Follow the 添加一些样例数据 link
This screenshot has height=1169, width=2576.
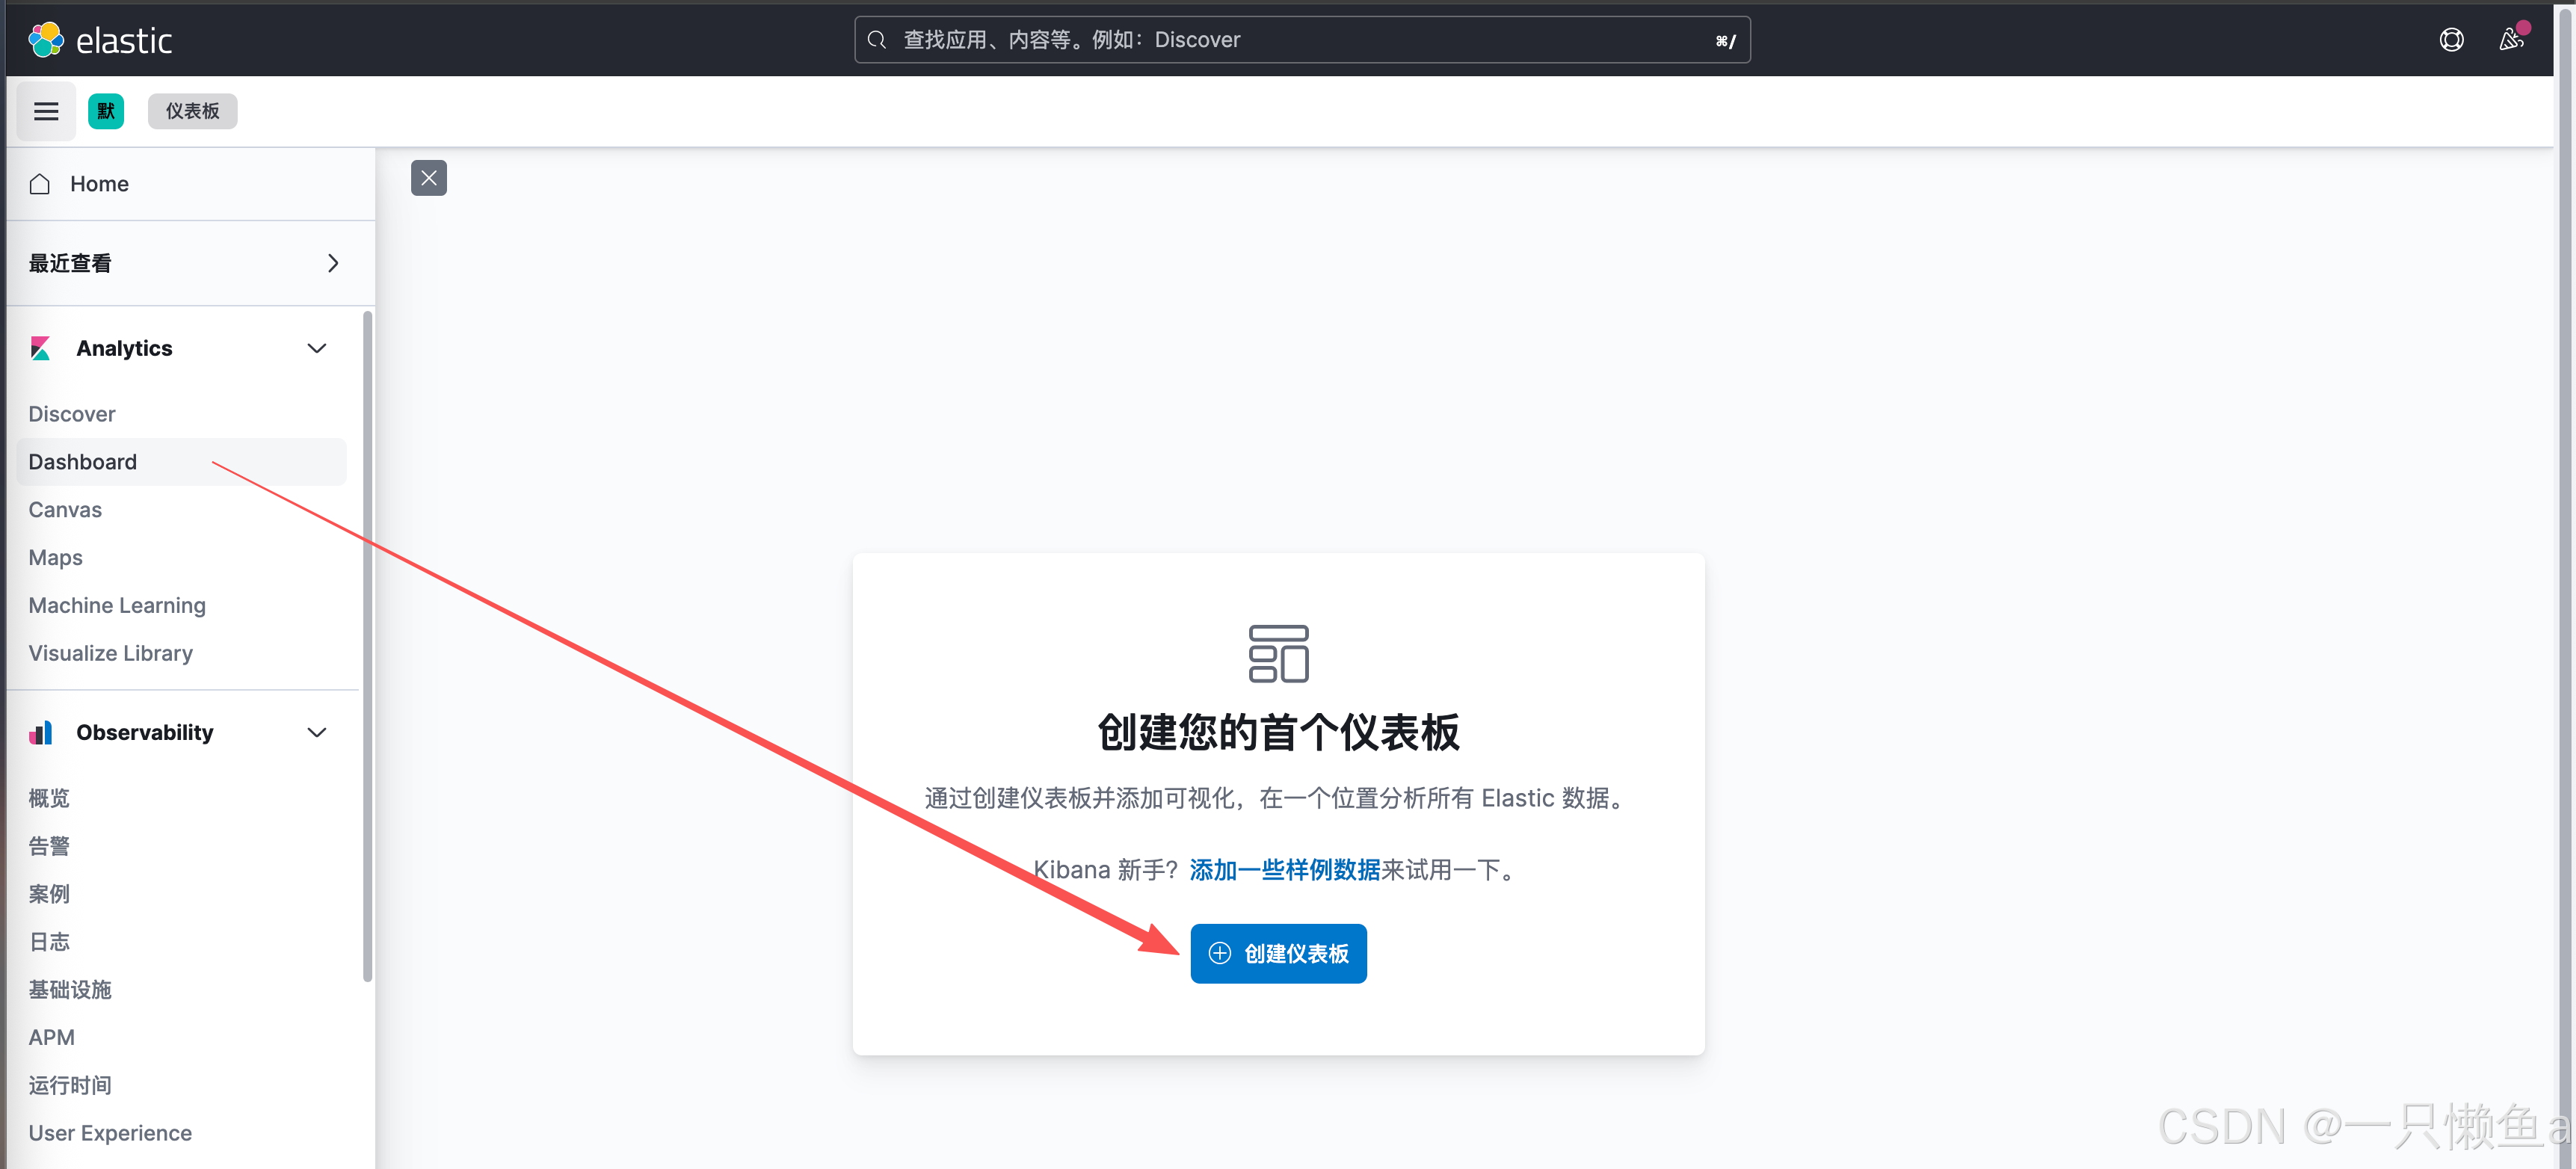[x=1284, y=870]
